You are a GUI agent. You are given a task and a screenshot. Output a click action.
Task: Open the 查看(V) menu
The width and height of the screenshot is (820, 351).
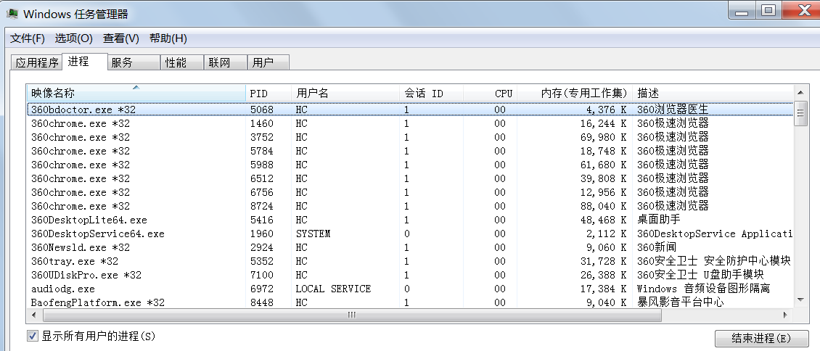[x=120, y=38]
